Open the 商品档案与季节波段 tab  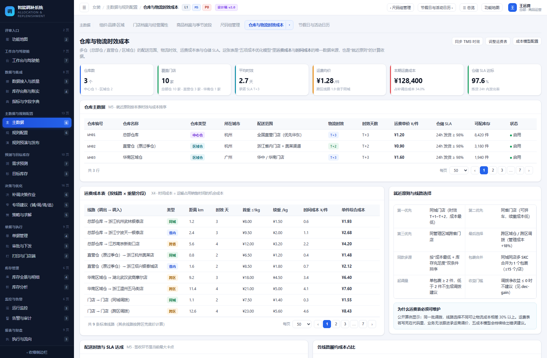[194, 25]
